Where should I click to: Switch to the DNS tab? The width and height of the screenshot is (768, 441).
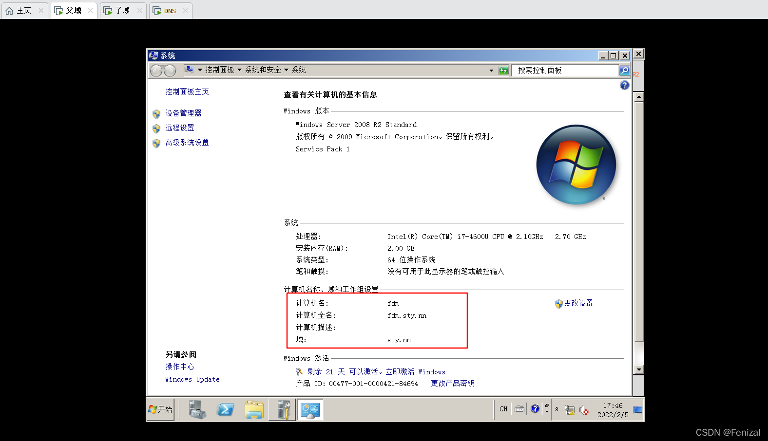[170, 11]
